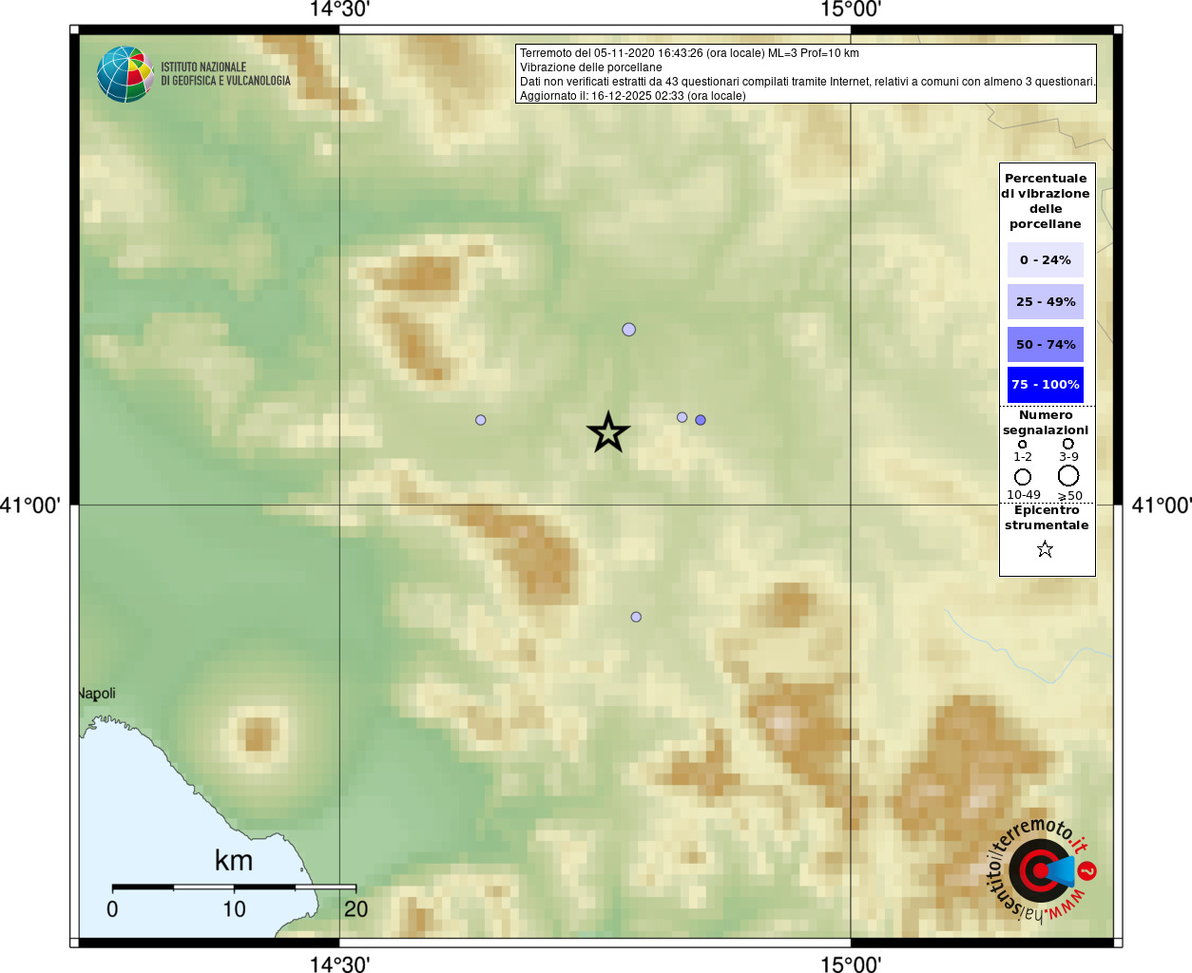The height and width of the screenshot is (973, 1192).
Task: Click the 25 - 49% legend swatch
Action: click(1046, 301)
